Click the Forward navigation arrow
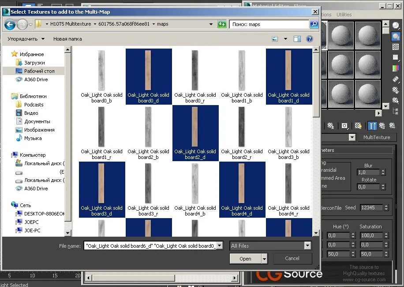404x287 pixels. click(22, 24)
